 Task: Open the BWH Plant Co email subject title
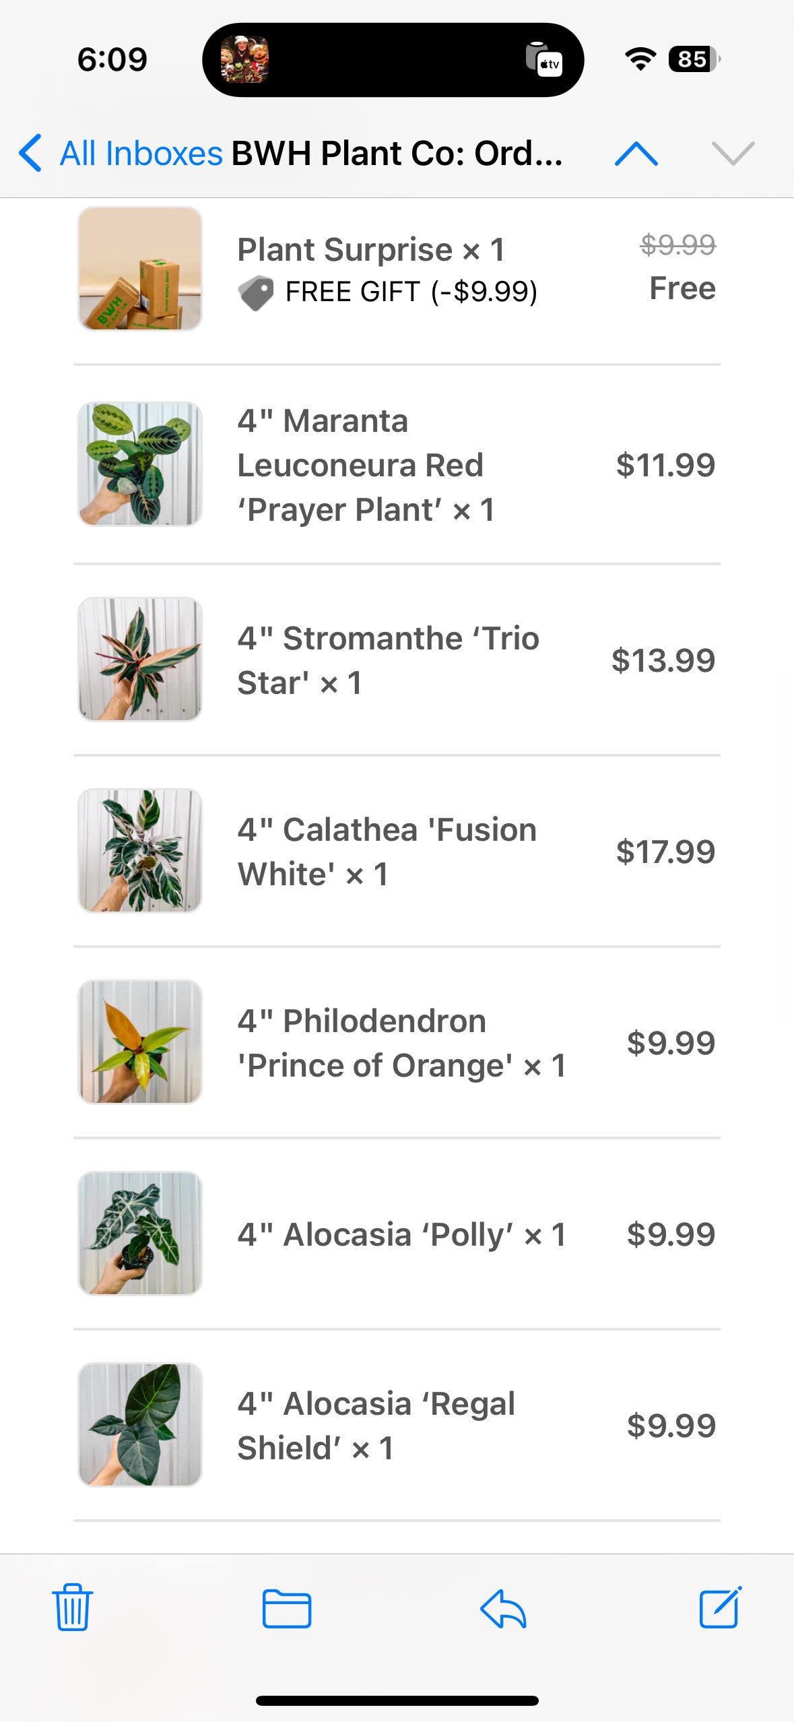click(397, 154)
